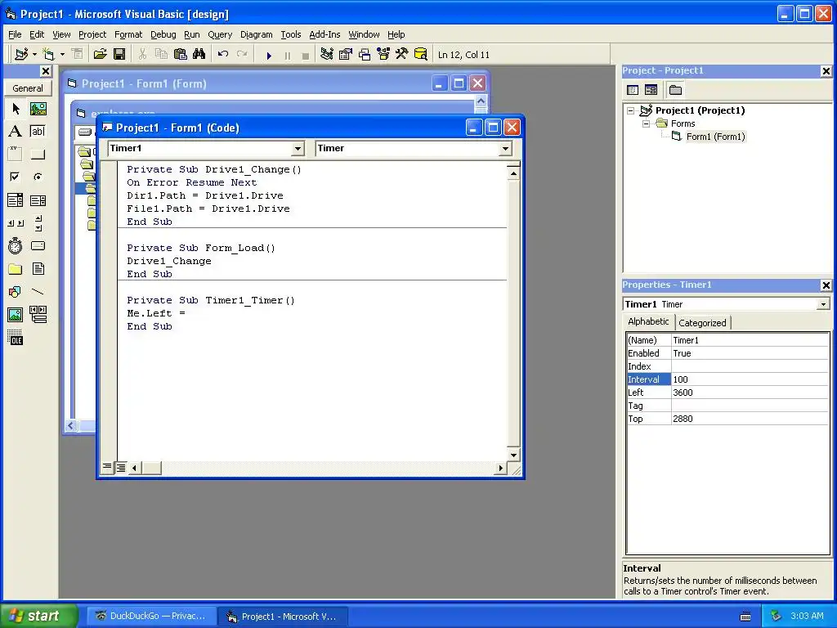Click the Data View Window toolbar icon

[421, 54]
